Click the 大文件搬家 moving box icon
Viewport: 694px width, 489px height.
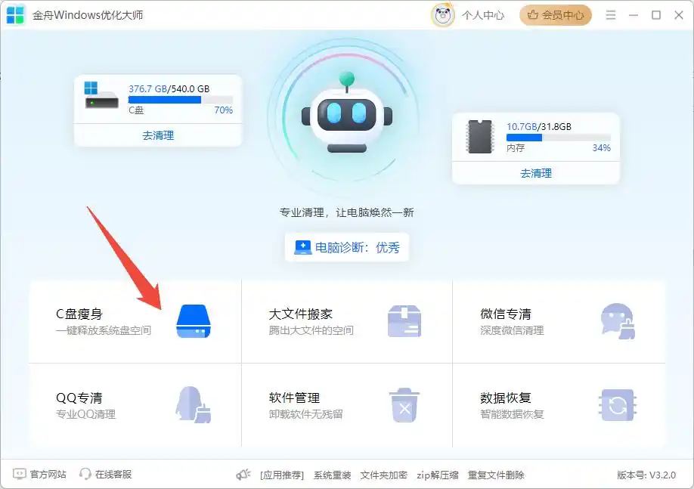(x=405, y=320)
